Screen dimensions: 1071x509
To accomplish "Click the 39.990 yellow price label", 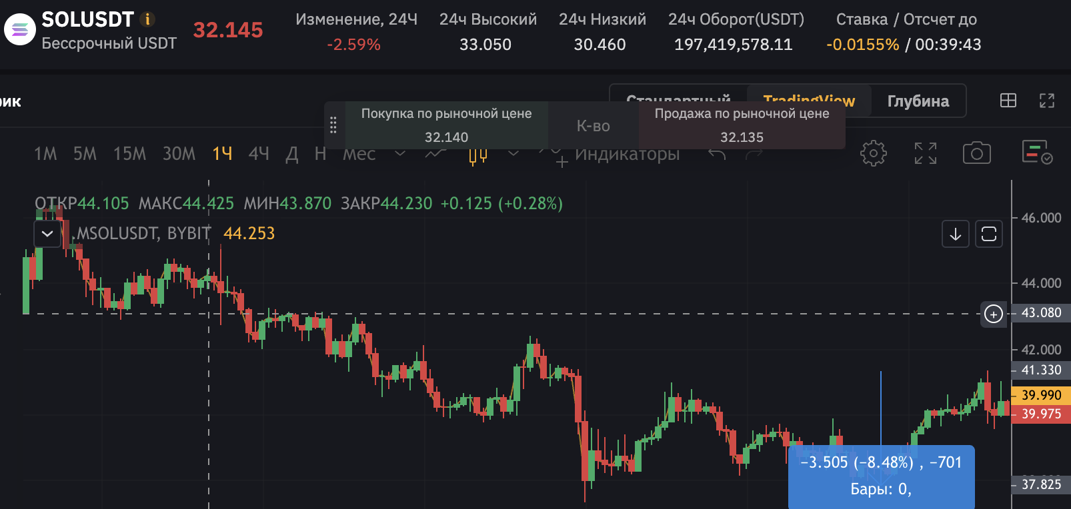I will point(1041,395).
